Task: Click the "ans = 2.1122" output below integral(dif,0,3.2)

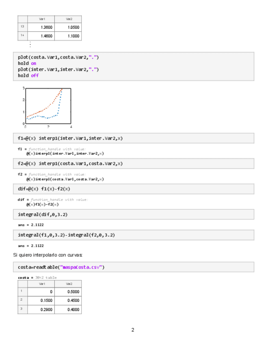Action: [x=31, y=225]
